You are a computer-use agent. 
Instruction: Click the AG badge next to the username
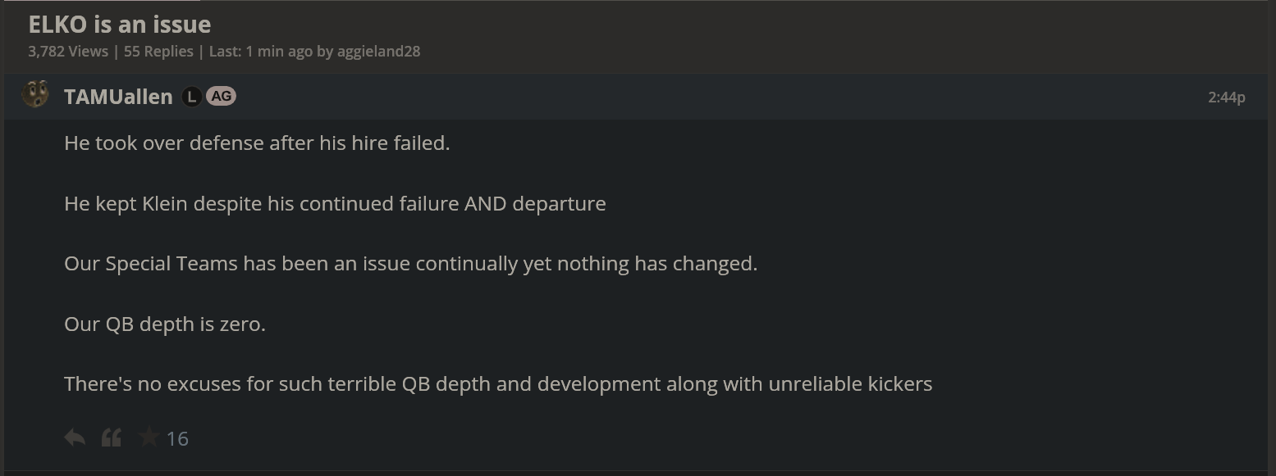pyautogui.click(x=221, y=96)
